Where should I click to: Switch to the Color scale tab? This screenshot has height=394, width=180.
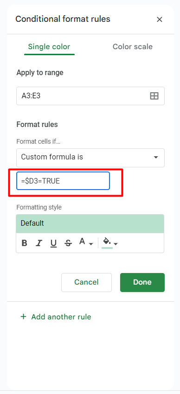(133, 47)
